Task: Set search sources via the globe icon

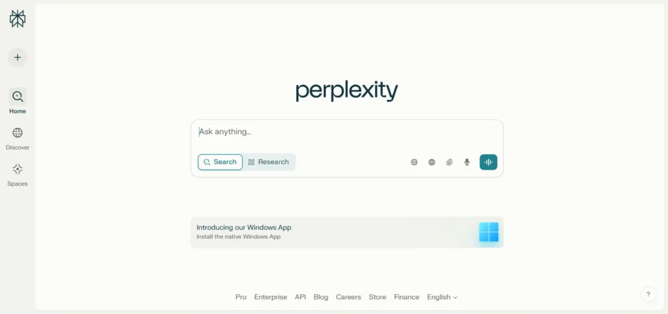Action: tap(432, 162)
